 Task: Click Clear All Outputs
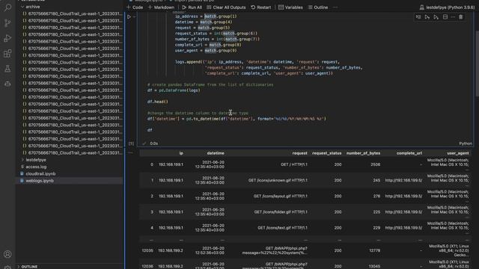coord(226,7)
